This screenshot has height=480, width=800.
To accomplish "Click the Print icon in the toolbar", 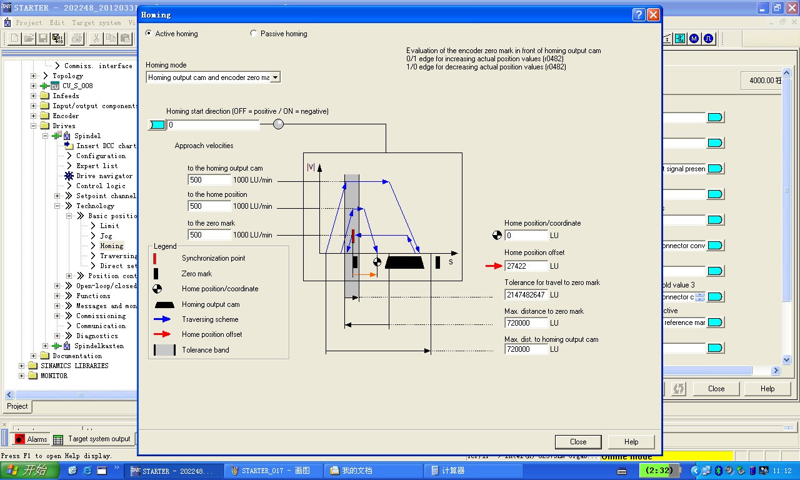I will click(x=77, y=39).
